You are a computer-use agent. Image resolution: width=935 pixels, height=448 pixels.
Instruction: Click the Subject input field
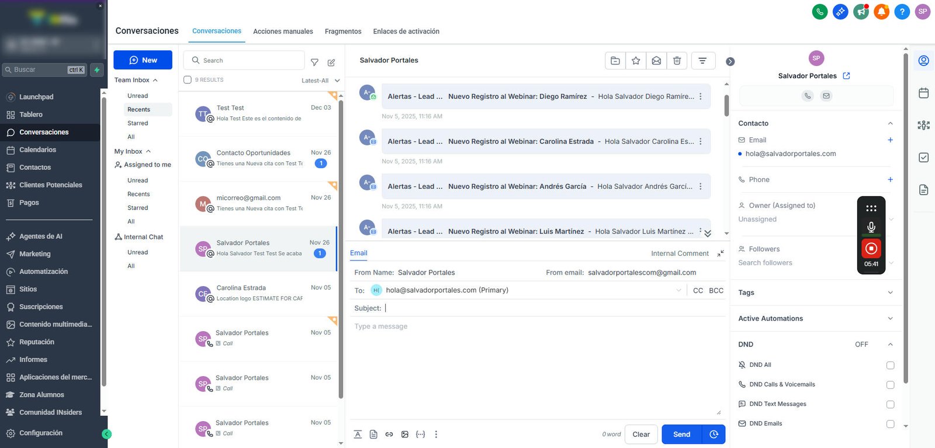tap(553, 308)
